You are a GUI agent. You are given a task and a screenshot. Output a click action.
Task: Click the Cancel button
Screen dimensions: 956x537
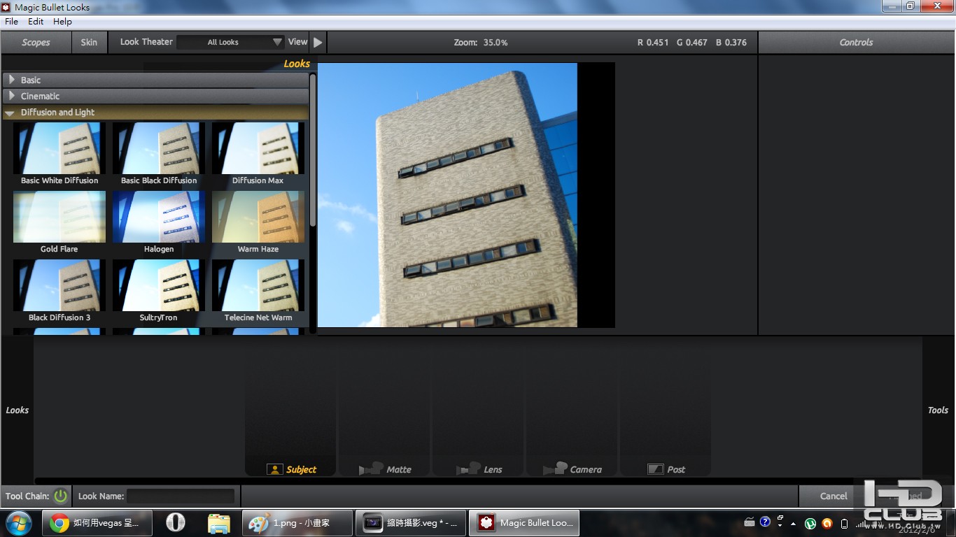pos(834,496)
